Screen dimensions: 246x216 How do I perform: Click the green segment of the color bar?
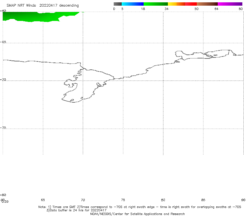(x=156, y=4)
